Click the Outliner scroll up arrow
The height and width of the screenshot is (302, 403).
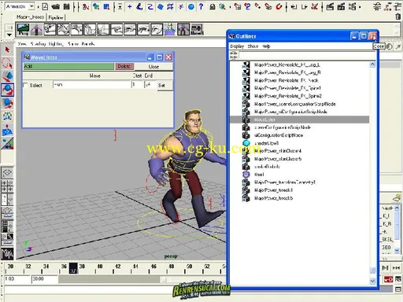point(372,64)
